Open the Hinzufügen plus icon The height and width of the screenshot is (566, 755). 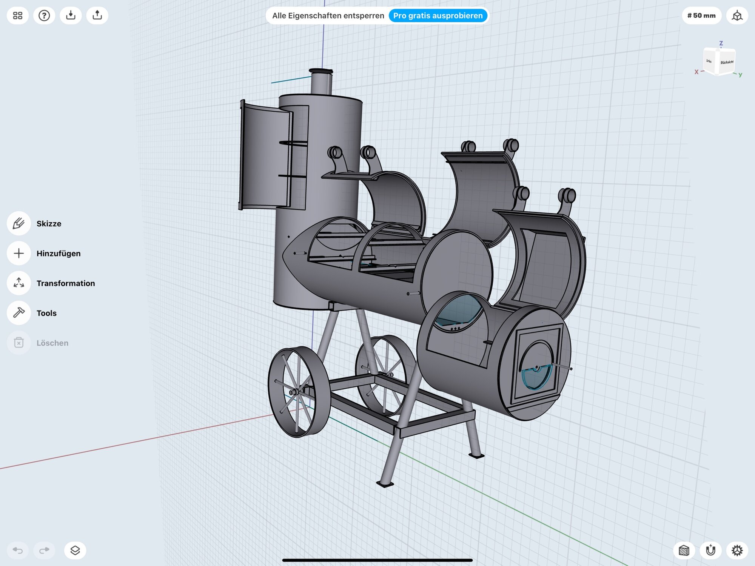(x=19, y=253)
